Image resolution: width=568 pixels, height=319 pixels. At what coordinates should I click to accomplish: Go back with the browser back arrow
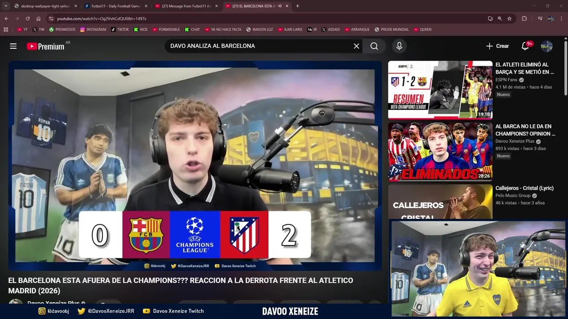point(6,19)
